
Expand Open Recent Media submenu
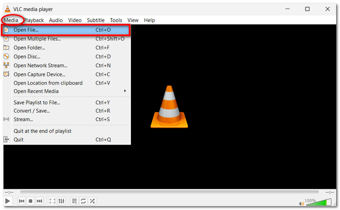(x=67, y=91)
